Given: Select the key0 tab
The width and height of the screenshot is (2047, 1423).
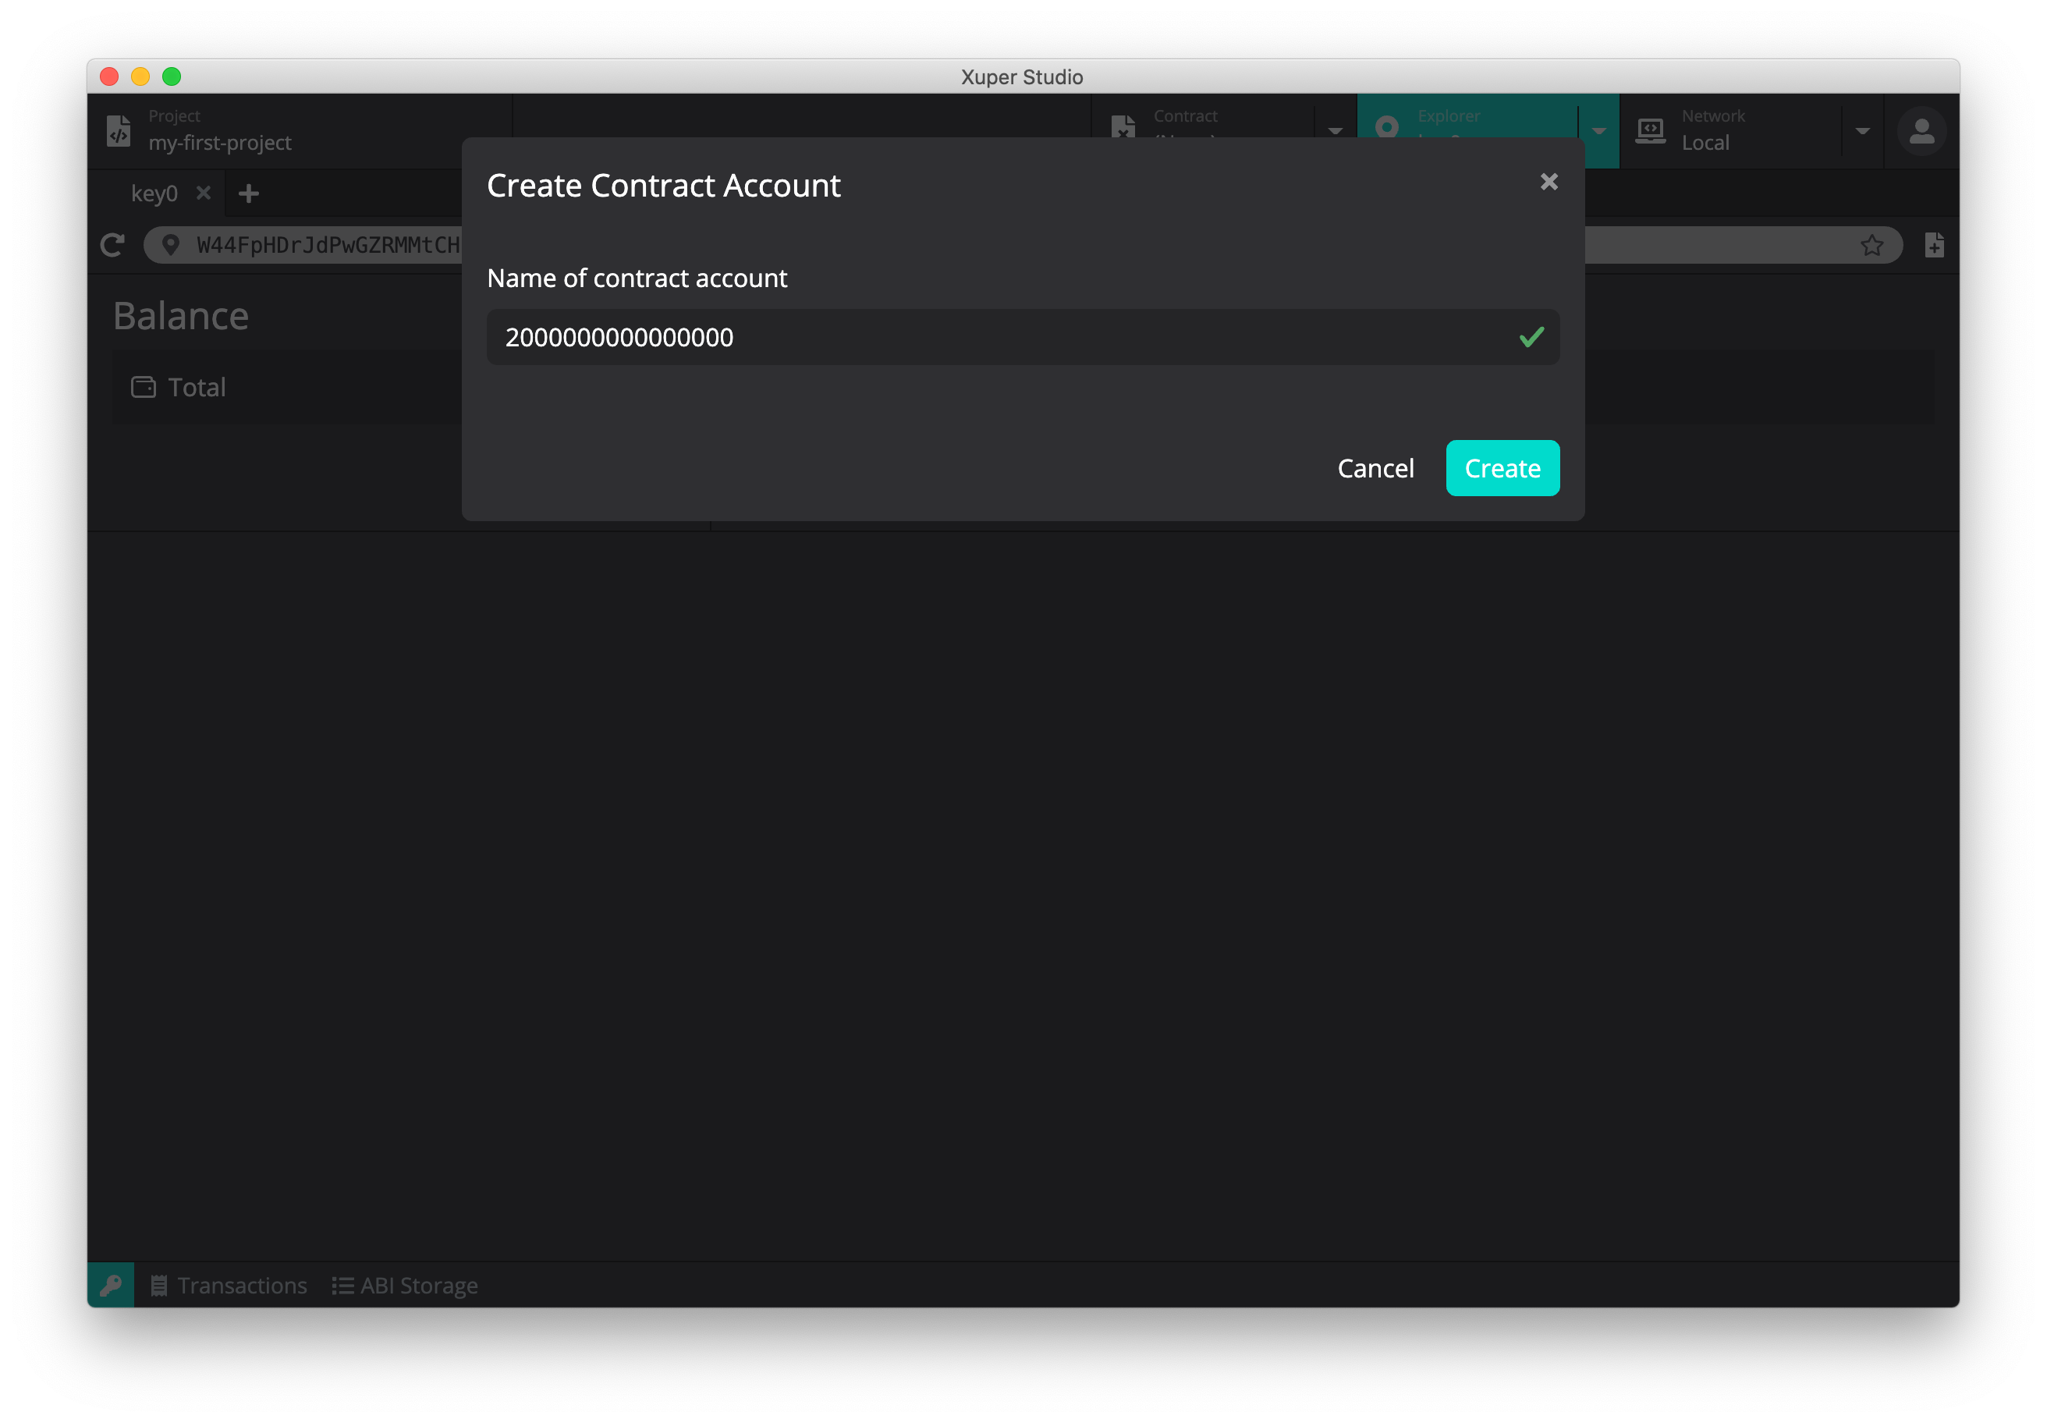Looking at the screenshot, I should pyautogui.click(x=154, y=193).
